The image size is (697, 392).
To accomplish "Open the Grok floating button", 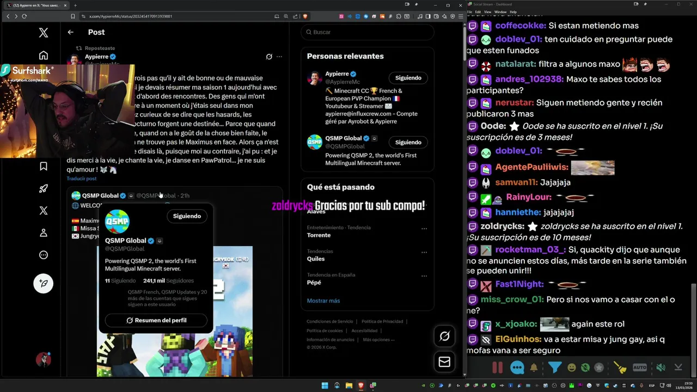I will coord(444,336).
